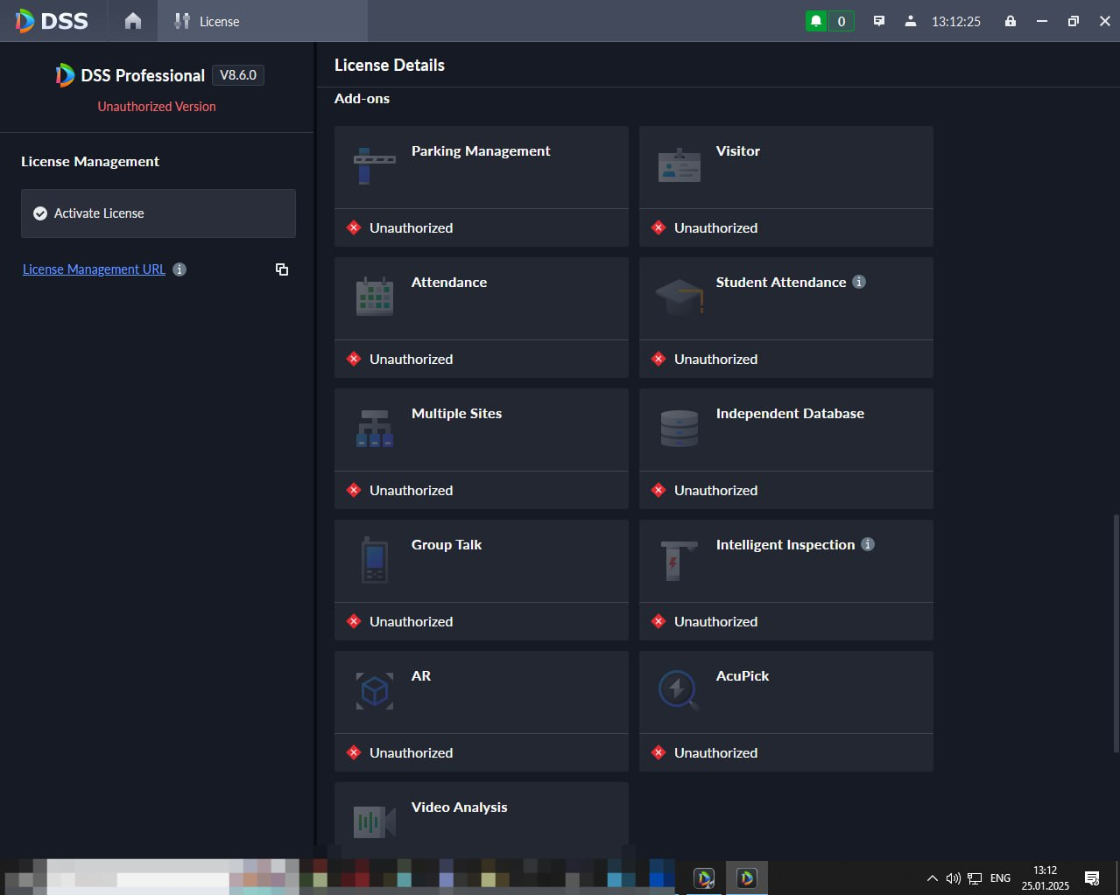This screenshot has width=1120, height=895.
Task: Open the taskbar clock showing 25.01.2025
Action: point(1045,878)
